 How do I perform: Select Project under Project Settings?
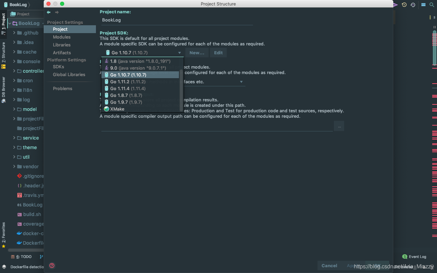70,29
